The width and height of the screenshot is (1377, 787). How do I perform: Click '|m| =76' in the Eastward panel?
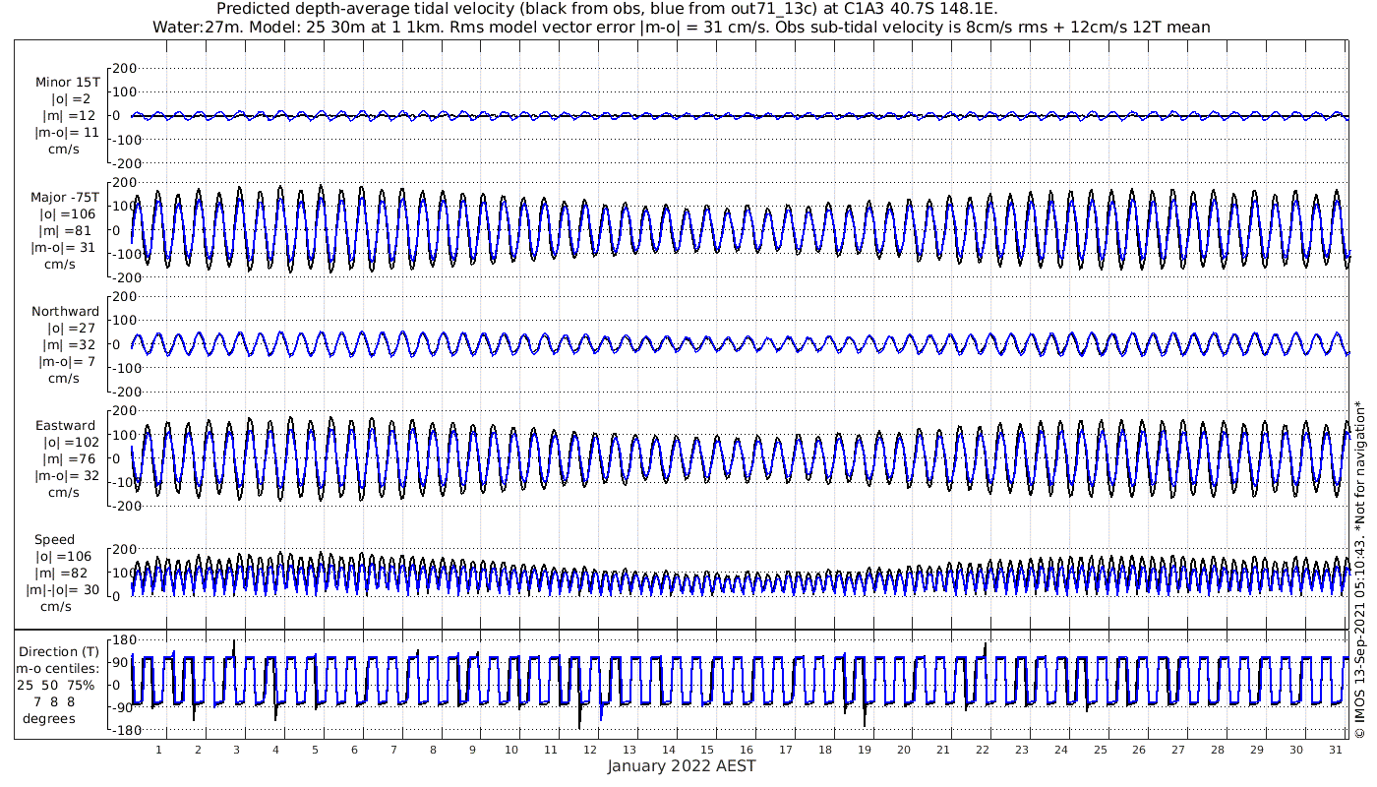pos(71,459)
